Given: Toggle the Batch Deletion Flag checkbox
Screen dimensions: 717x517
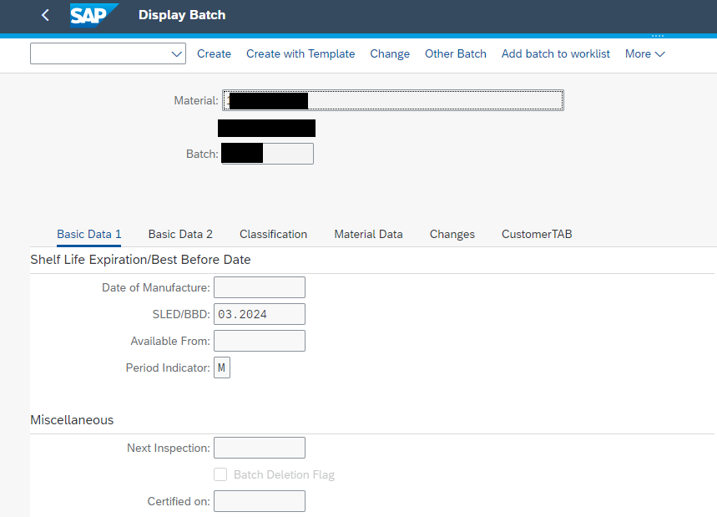Looking at the screenshot, I should point(220,474).
